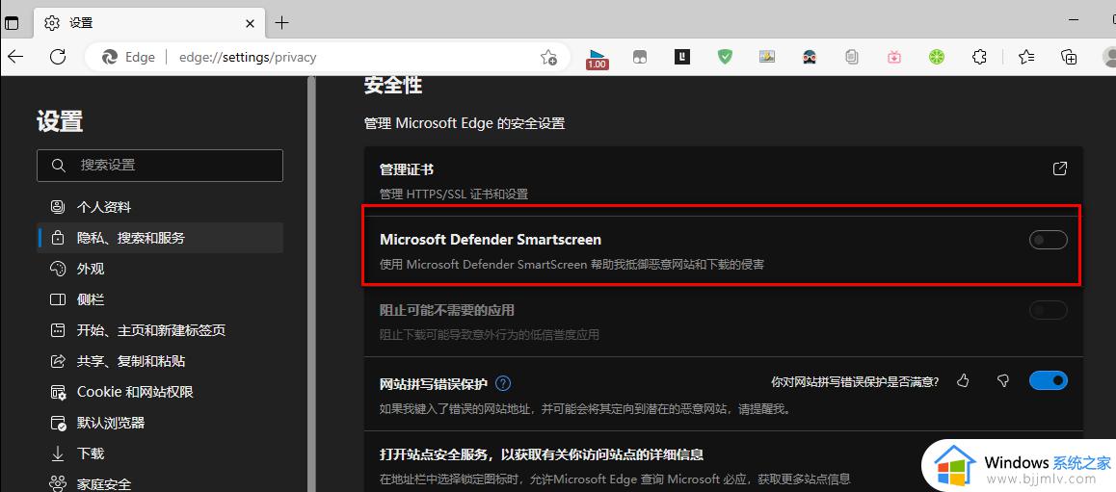Click 打开站点安全服务 setting title
Screen dimensions: 1116x492
[542, 454]
